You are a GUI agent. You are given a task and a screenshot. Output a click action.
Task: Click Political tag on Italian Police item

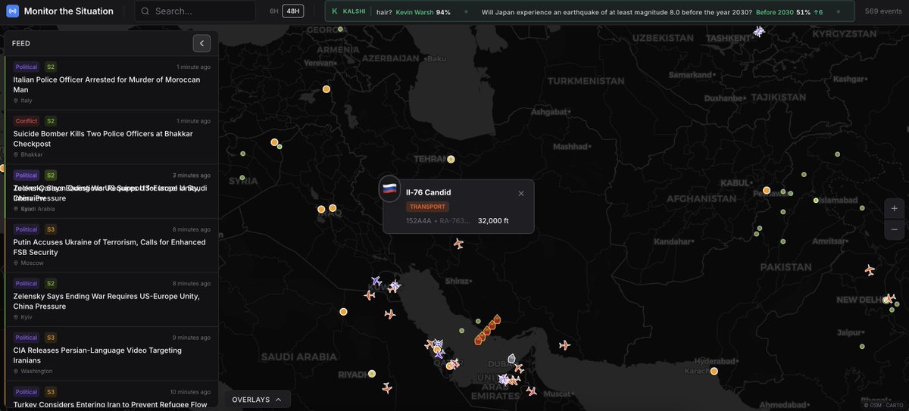click(27, 67)
